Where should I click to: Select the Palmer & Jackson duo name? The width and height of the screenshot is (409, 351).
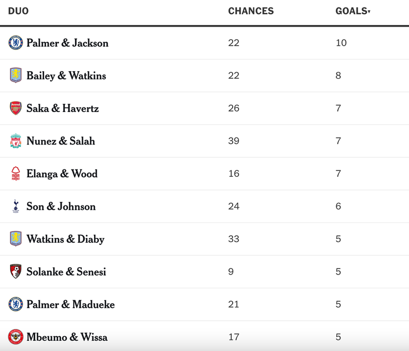pyautogui.click(x=67, y=43)
